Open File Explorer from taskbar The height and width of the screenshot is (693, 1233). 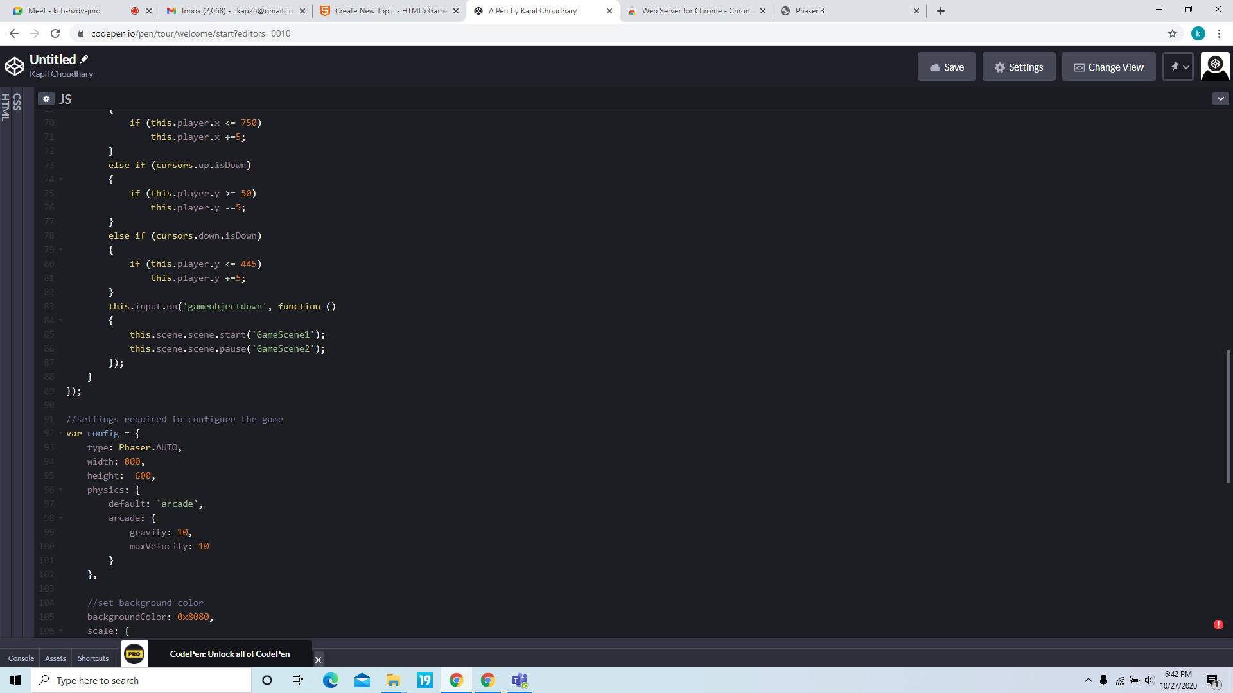point(393,680)
